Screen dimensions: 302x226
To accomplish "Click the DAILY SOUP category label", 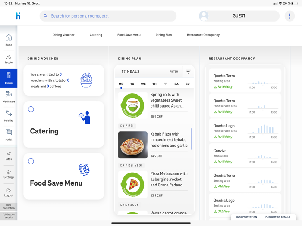I will point(129,205).
